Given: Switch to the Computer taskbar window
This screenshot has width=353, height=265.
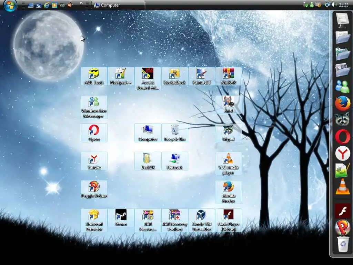Looking at the screenshot, I should (x=118, y=5).
